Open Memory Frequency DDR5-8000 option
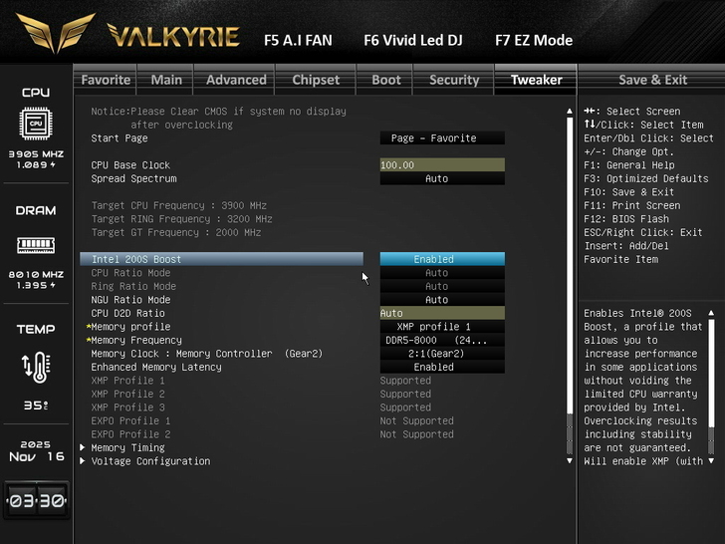This screenshot has width=725, height=544. (442, 340)
